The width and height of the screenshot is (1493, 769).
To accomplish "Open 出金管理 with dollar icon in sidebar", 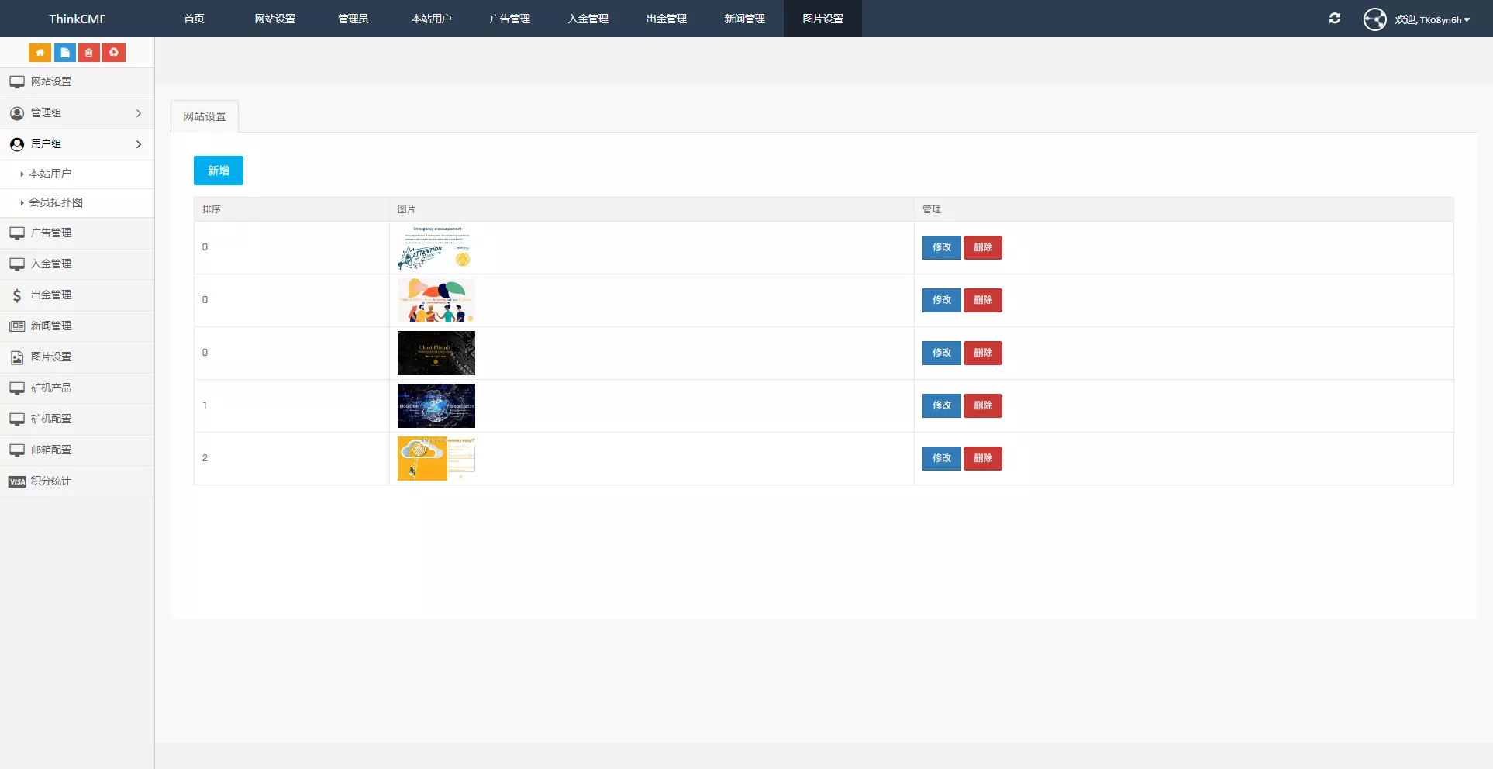I will click(x=51, y=295).
